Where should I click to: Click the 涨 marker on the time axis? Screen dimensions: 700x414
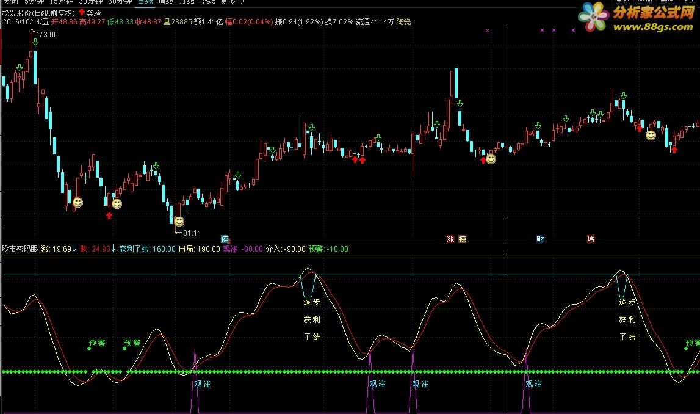[450, 239]
